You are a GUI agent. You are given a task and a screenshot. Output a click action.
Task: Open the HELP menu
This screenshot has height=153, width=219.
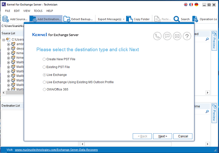pos(50,11)
